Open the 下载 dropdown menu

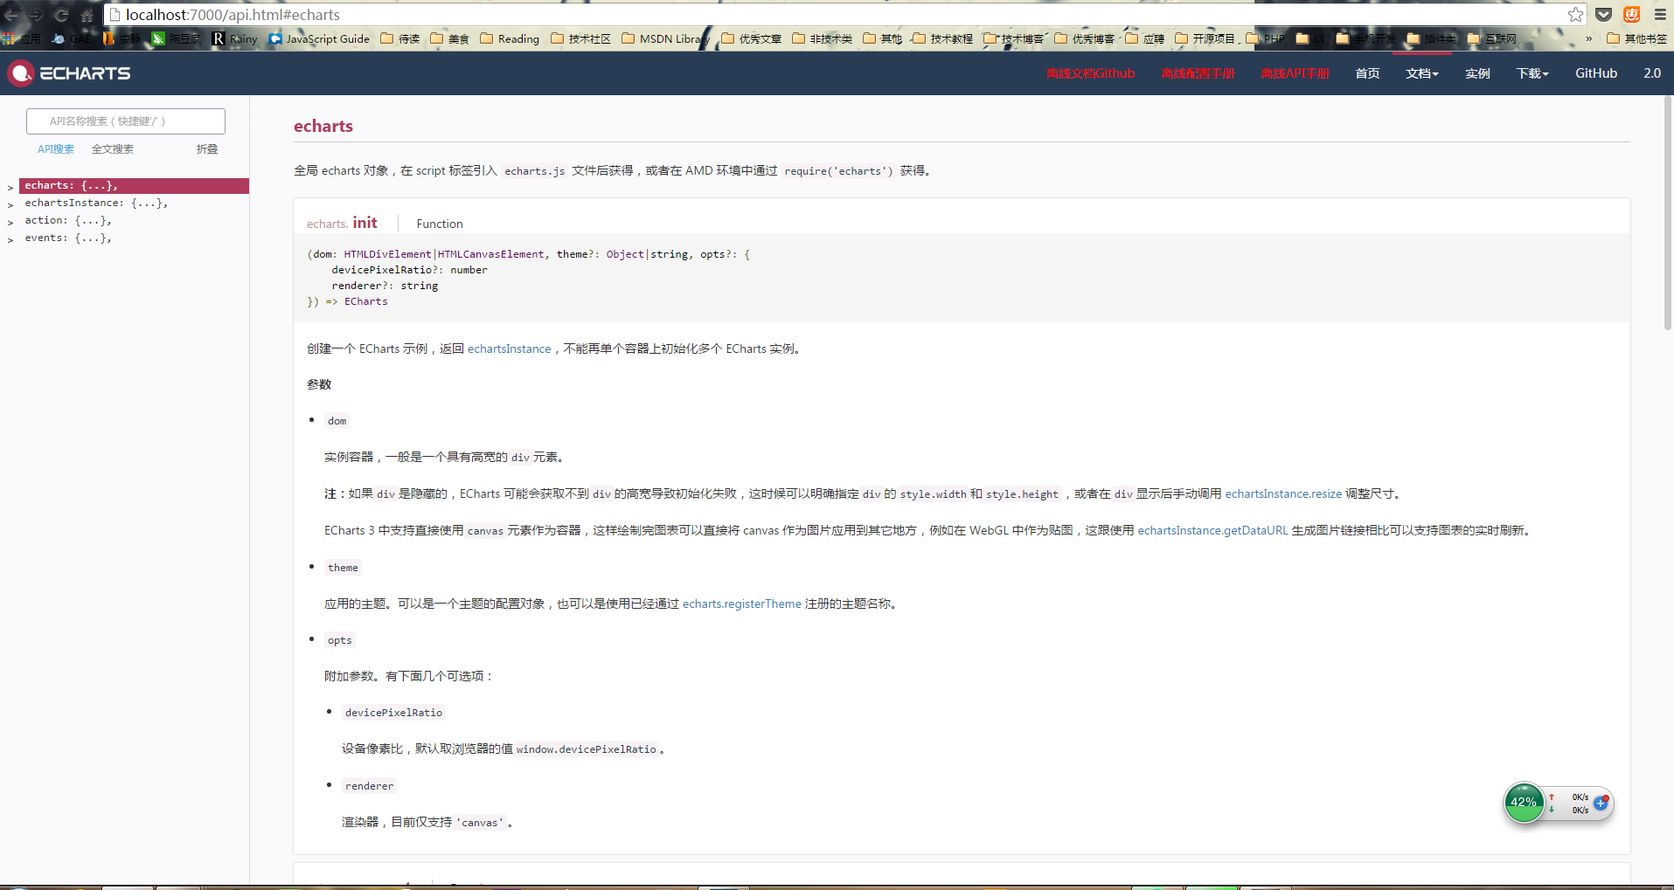click(1532, 73)
